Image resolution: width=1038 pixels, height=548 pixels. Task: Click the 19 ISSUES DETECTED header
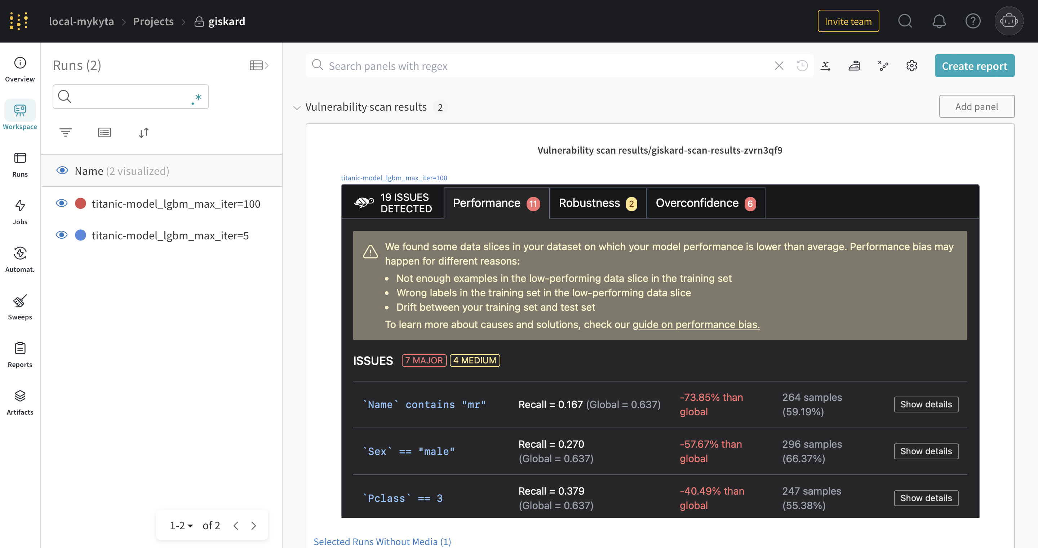tap(393, 203)
